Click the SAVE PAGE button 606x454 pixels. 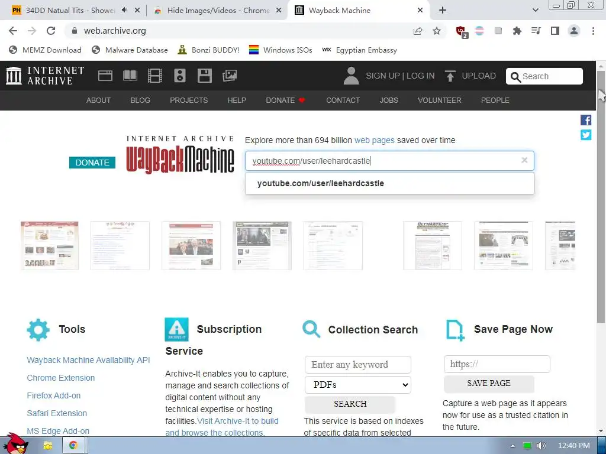[488, 383]
